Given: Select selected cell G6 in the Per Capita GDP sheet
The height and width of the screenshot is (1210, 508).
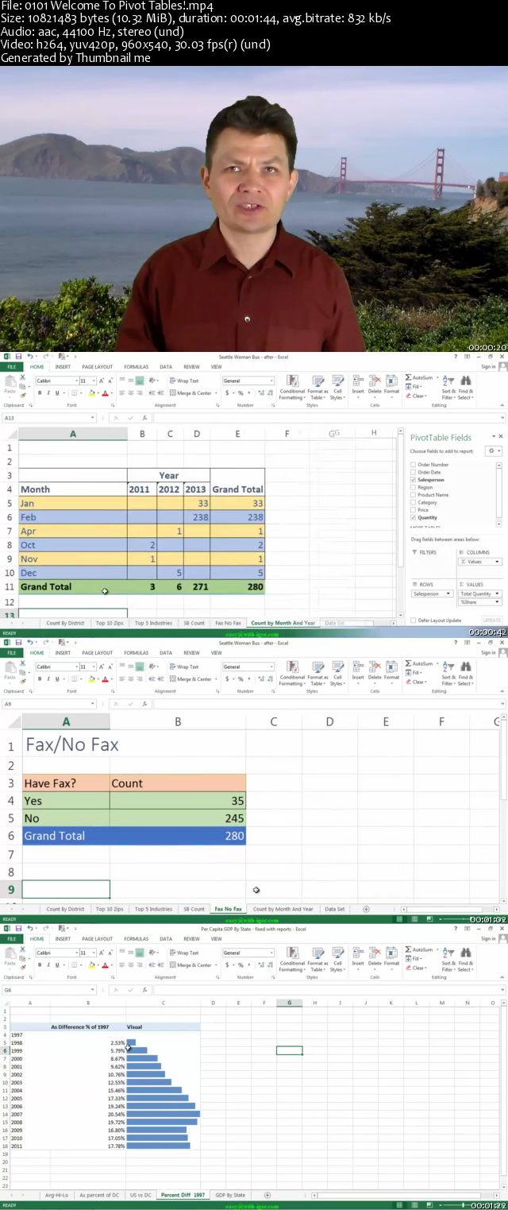Looking at the screenshot, I should click(289, 1050).
